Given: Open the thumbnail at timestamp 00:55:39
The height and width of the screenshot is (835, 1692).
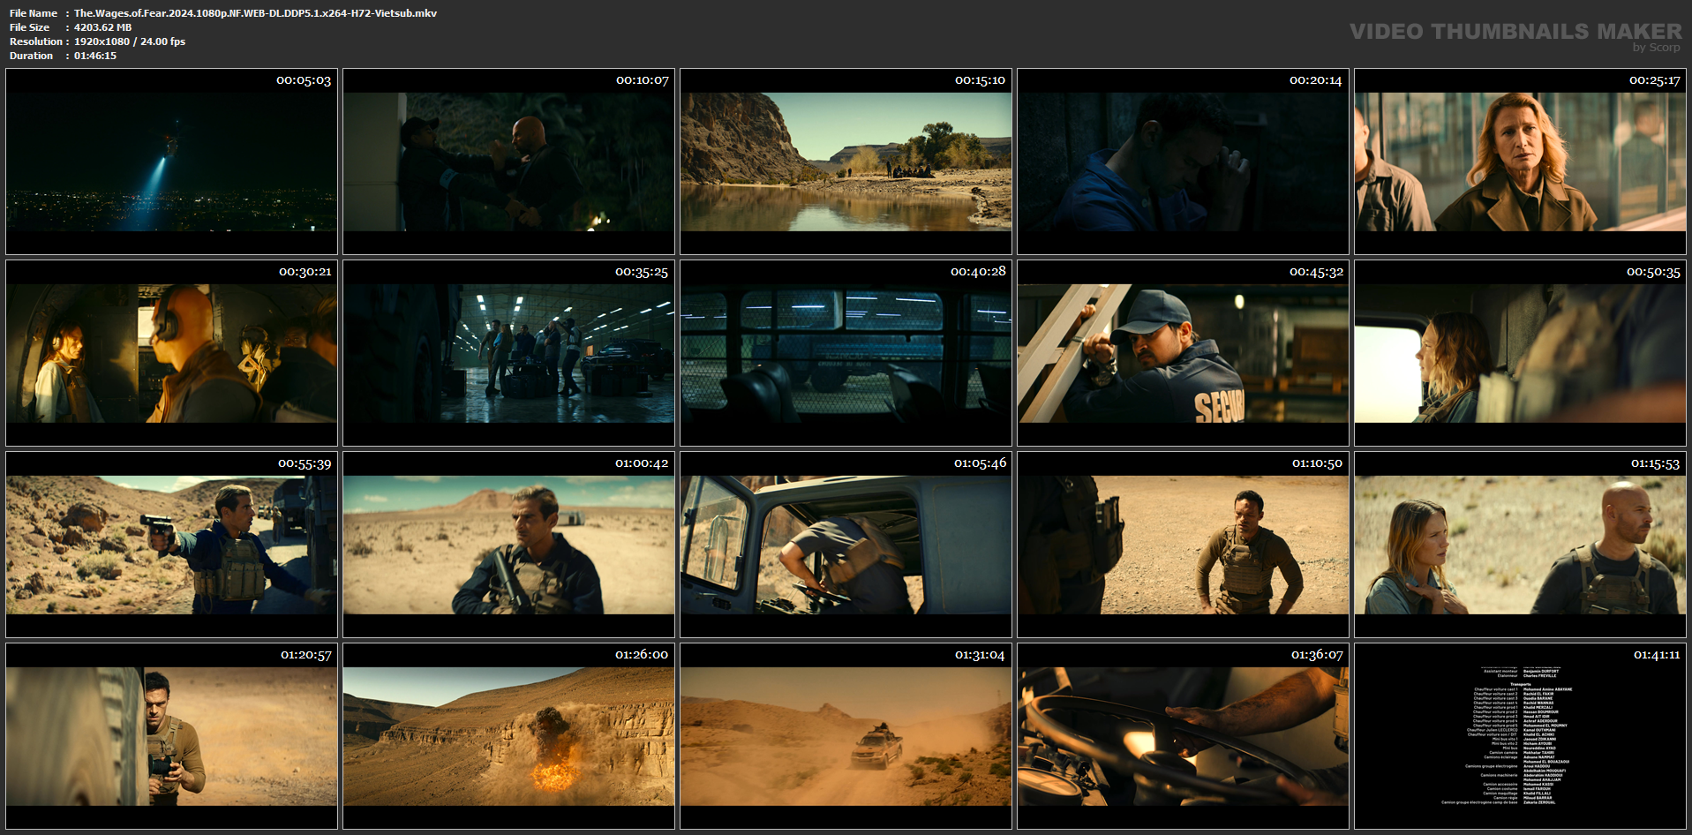Looking at the screenshot, I should 171,545.
